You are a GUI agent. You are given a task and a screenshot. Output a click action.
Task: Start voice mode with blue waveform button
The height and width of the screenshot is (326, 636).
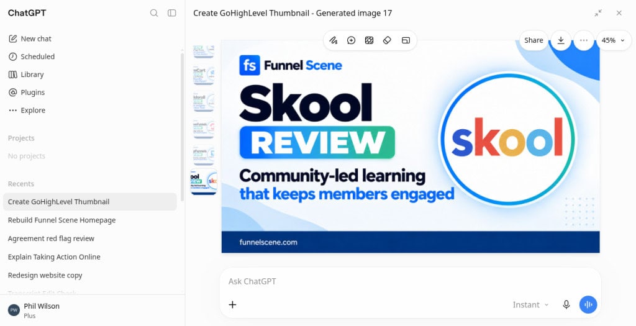point(588,304)
